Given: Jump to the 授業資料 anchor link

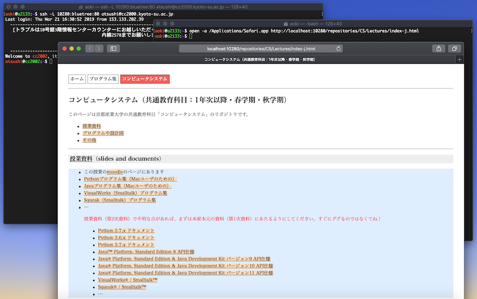Looking at the screenshot, I should click(92, 126).
